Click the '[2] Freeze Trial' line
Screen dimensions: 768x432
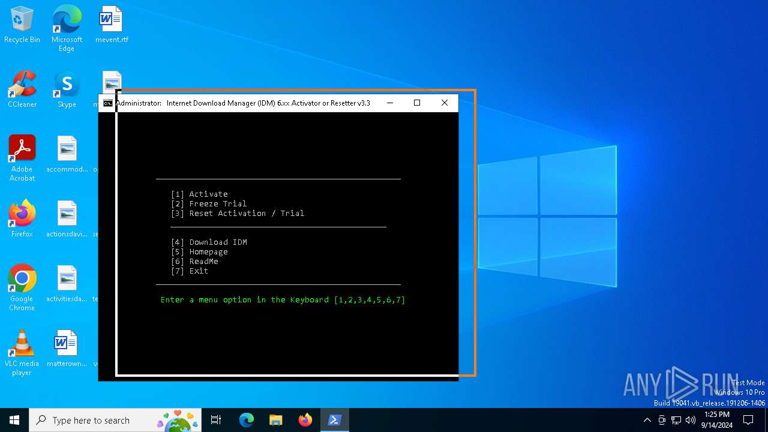209,203
